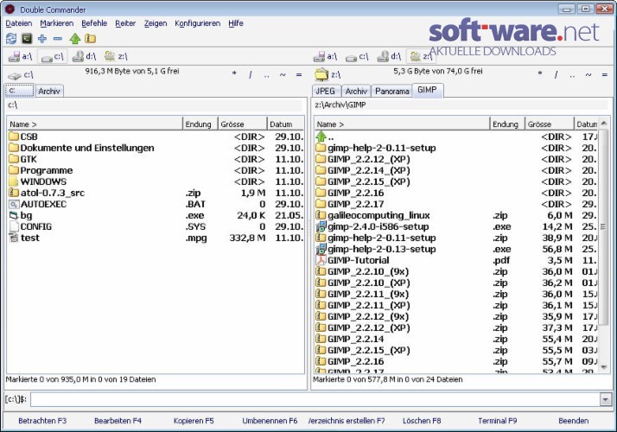This screenshot has height=432, width=617.
Task: Open the Befehle menu
Action: (94, 23)
